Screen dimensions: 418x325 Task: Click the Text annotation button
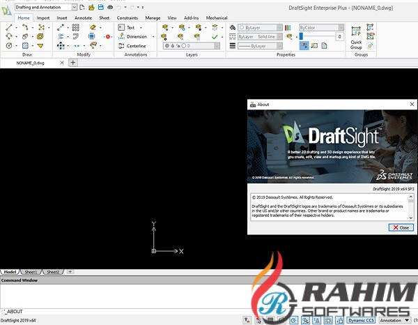click(x=127, y=27)
